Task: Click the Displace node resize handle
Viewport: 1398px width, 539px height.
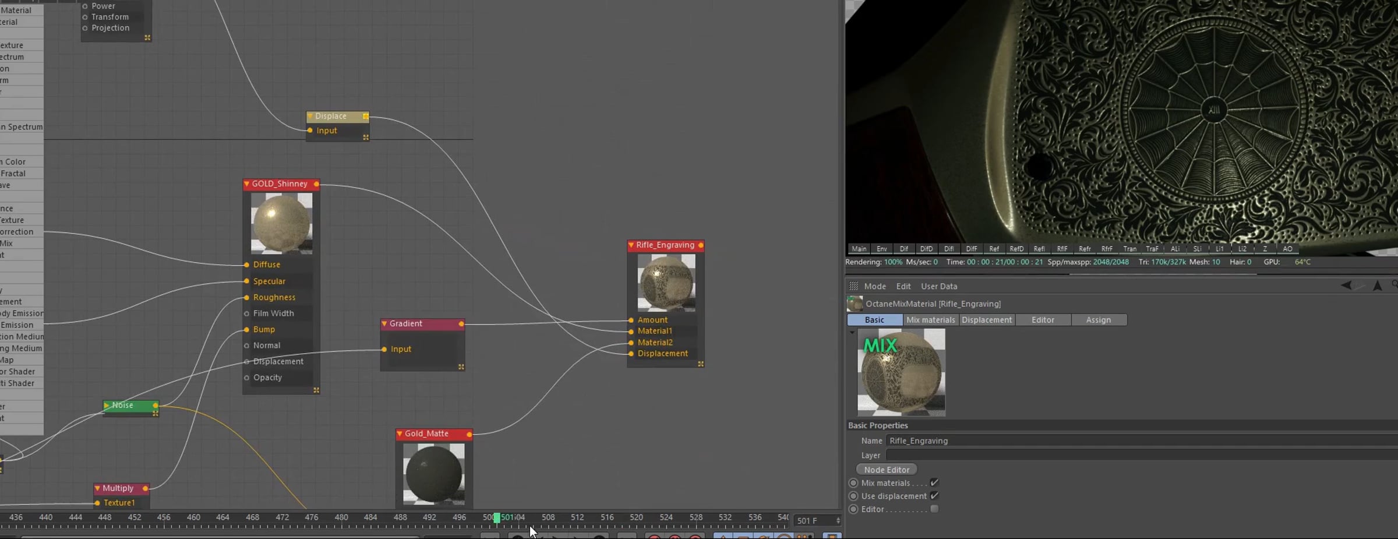Action: [x=366, y=138]
